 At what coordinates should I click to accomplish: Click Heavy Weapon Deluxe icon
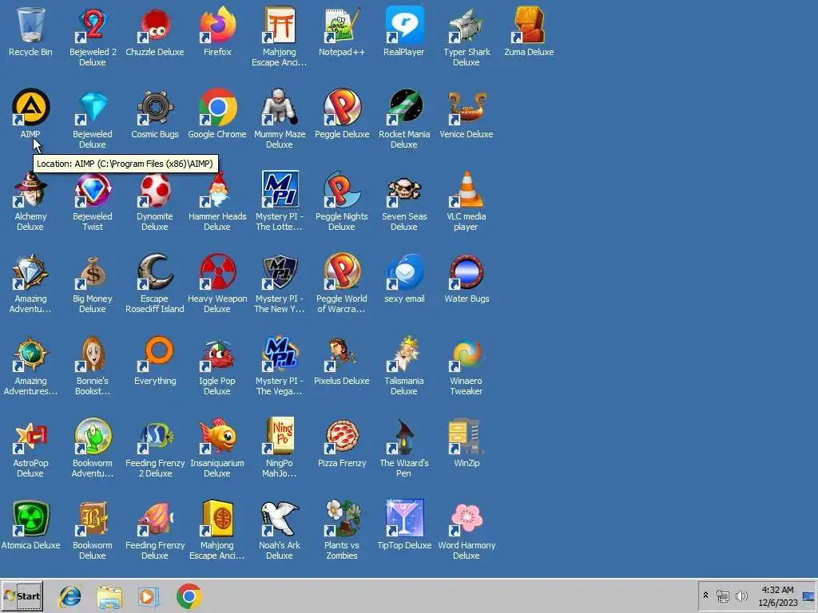[217, 272]
